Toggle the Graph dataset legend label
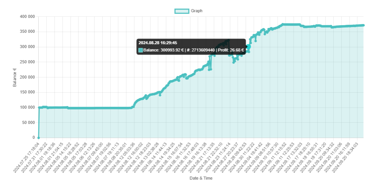Image resolution: width=377 pixels, height=188 pixels. point(196,11)
